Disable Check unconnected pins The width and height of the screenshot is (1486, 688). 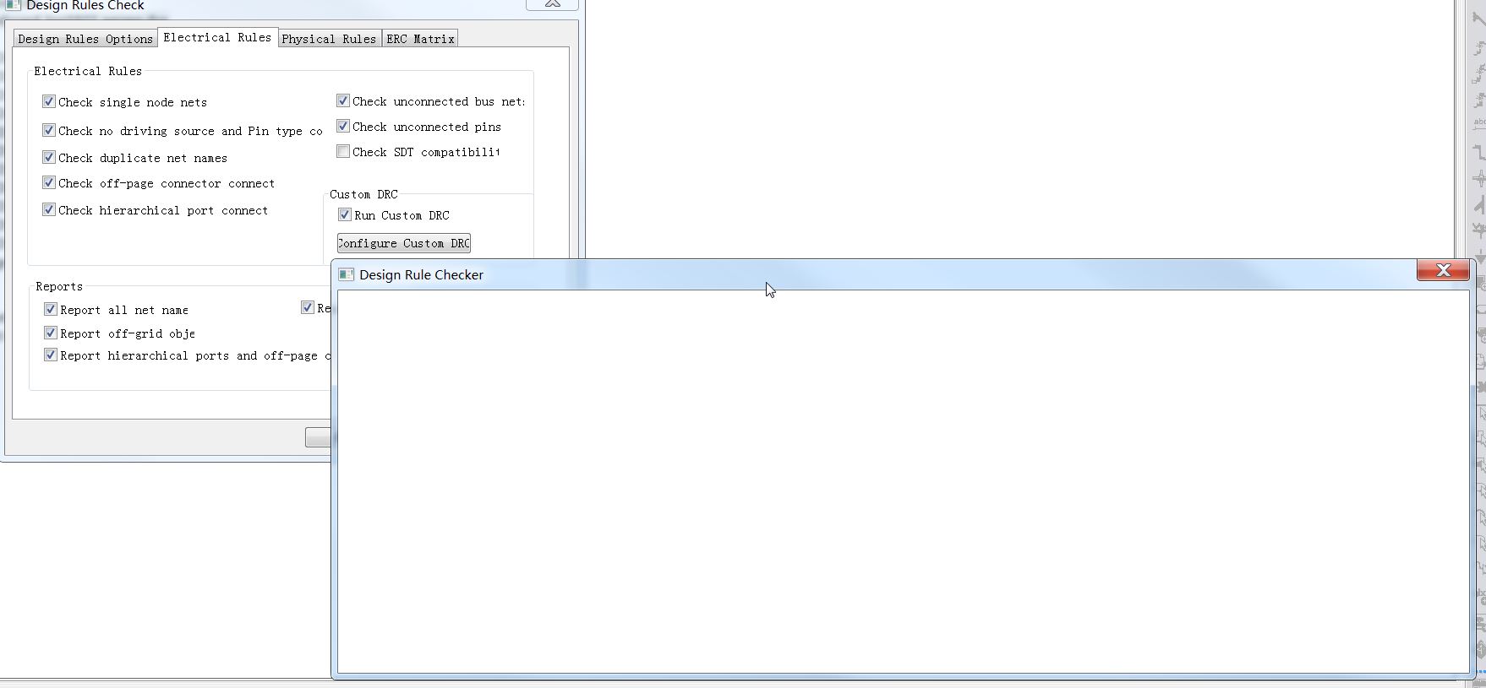click(x=343, y=127)
